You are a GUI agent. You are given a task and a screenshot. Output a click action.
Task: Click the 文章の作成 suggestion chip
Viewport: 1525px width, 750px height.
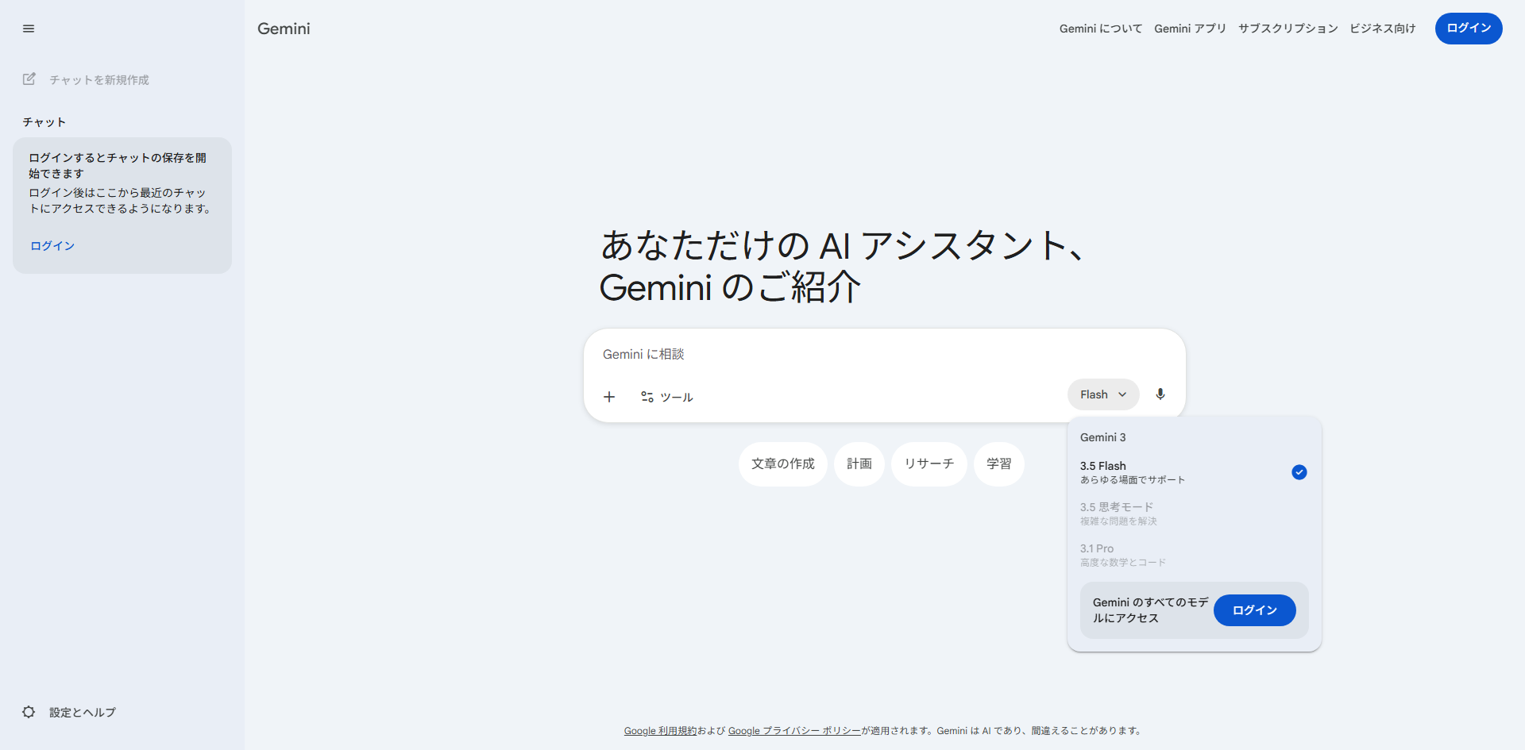783,464
